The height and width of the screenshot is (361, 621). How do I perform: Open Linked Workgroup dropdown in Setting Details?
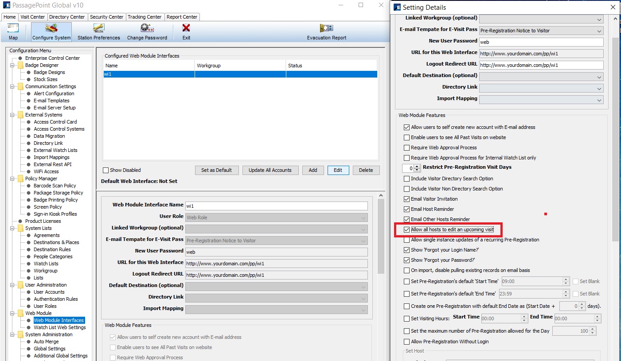click(541, 19)
